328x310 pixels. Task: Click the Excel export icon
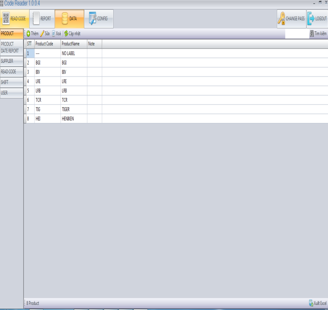[311, 303]
